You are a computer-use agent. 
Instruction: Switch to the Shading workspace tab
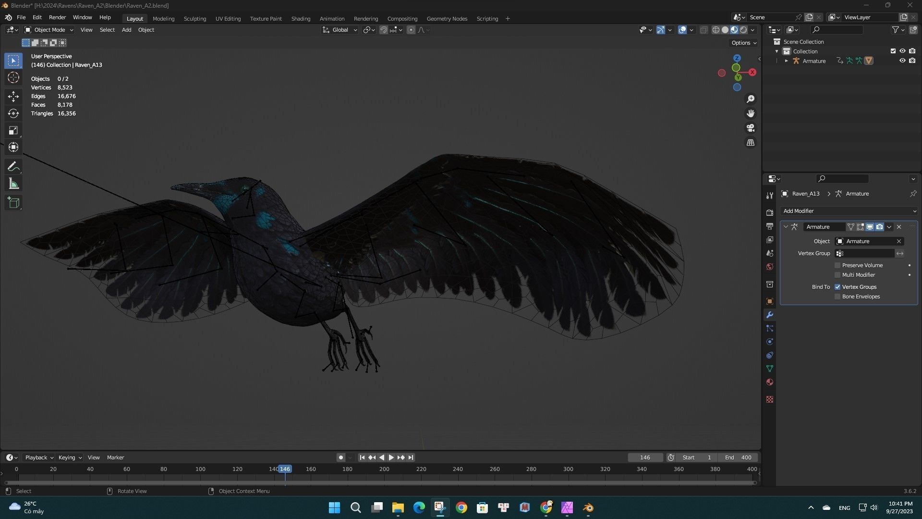301,19
